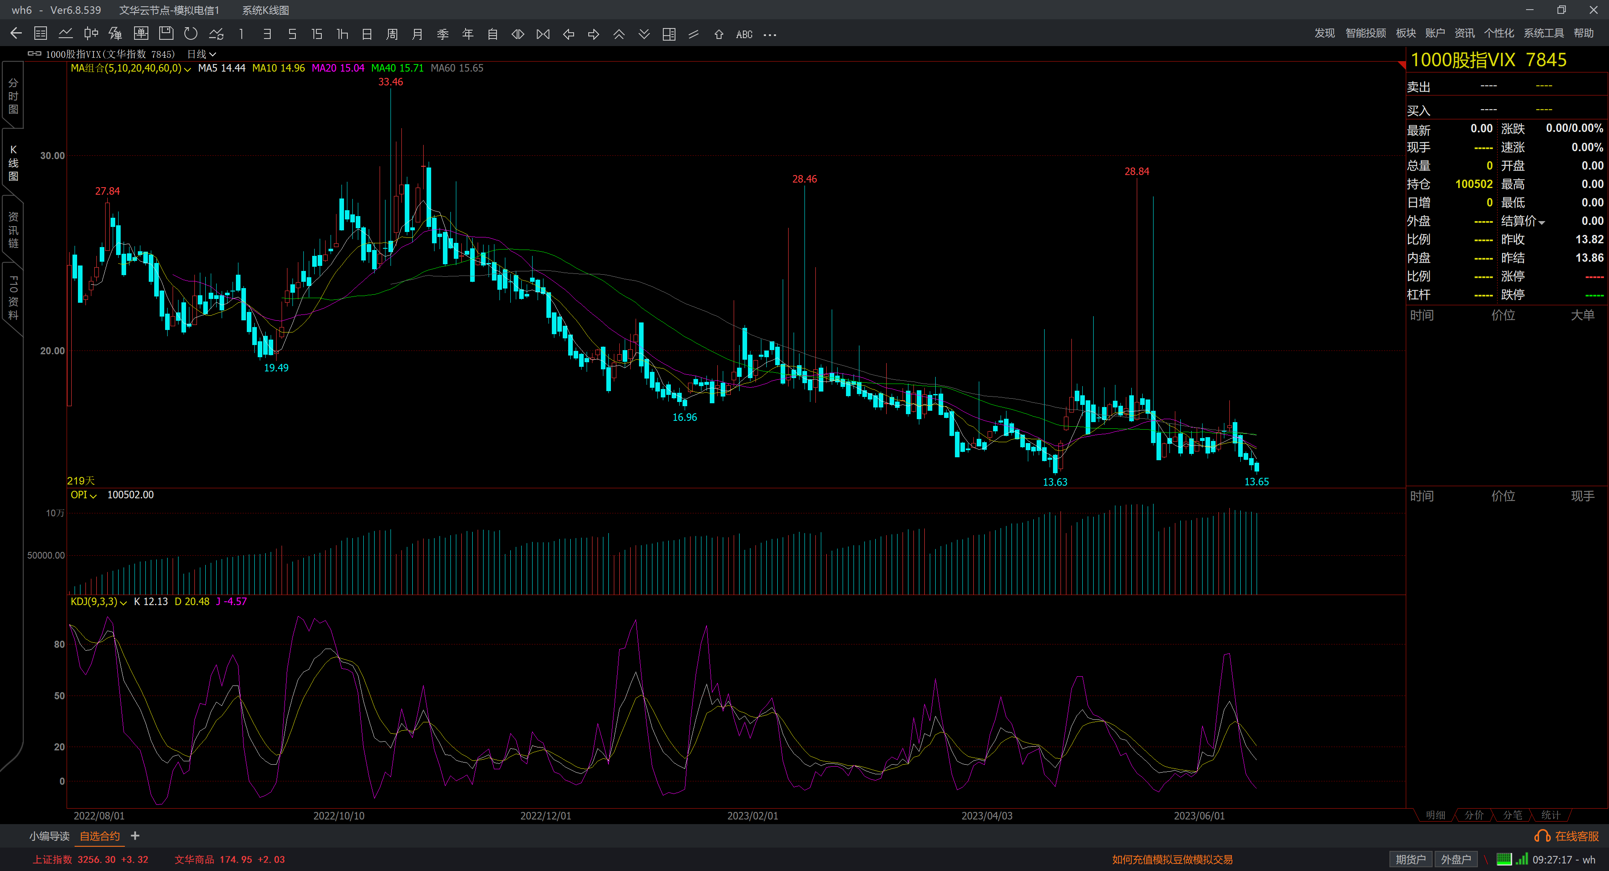Click the candlestick chart type icon
This screenshot has height=871, width=1609.
click(91, 34)
